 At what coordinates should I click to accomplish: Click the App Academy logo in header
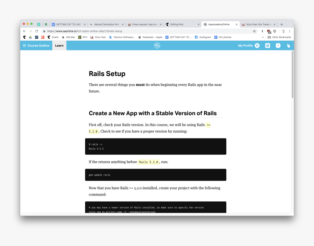click(157, 46)
